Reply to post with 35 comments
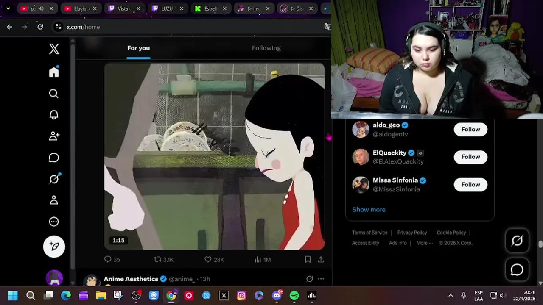 112,259
